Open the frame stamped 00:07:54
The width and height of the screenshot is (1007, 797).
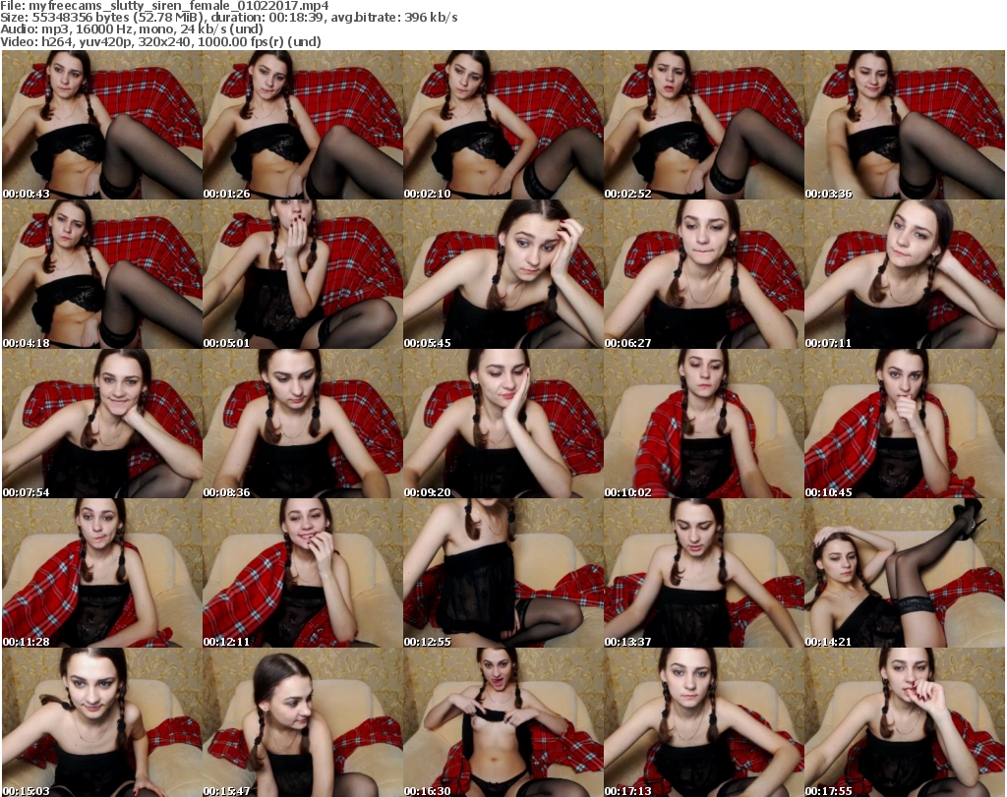[102, 424]
